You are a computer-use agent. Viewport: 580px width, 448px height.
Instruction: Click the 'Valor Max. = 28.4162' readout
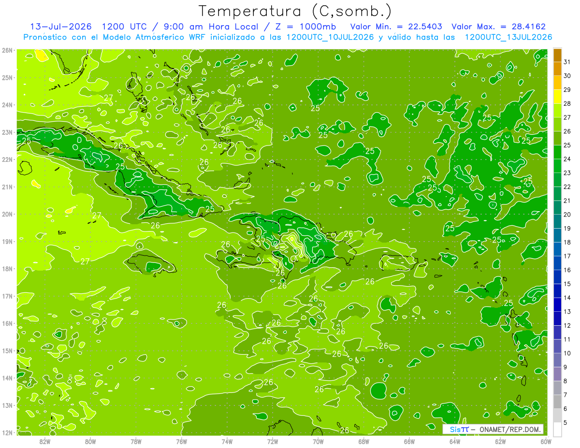[x=498, y=27]
